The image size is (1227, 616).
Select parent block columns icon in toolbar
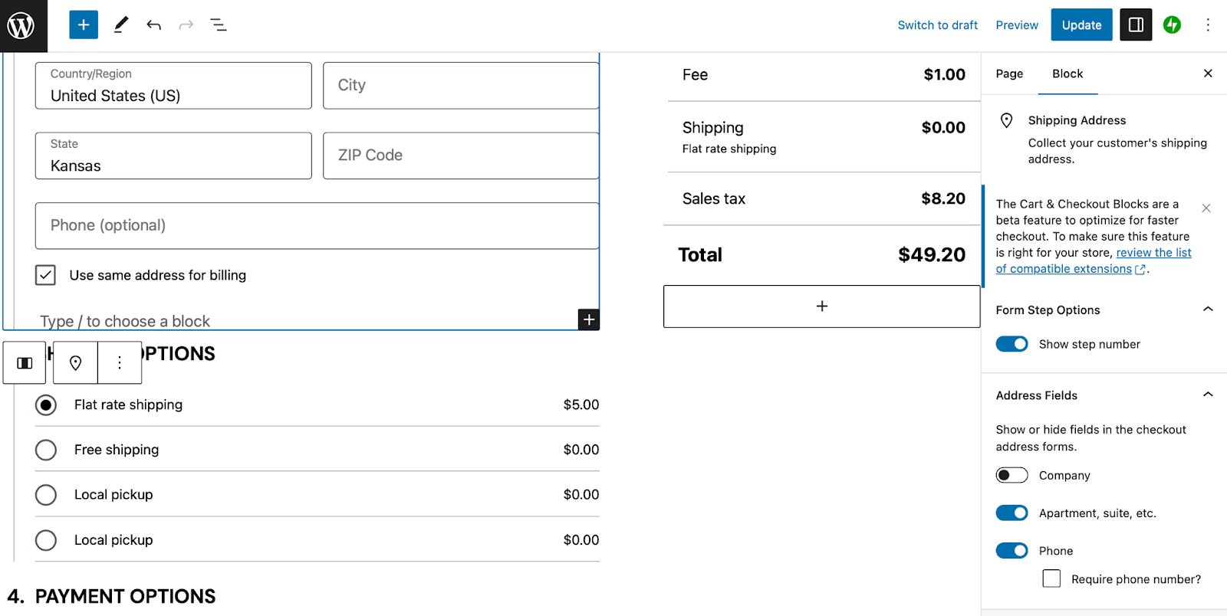pos(25,362)
